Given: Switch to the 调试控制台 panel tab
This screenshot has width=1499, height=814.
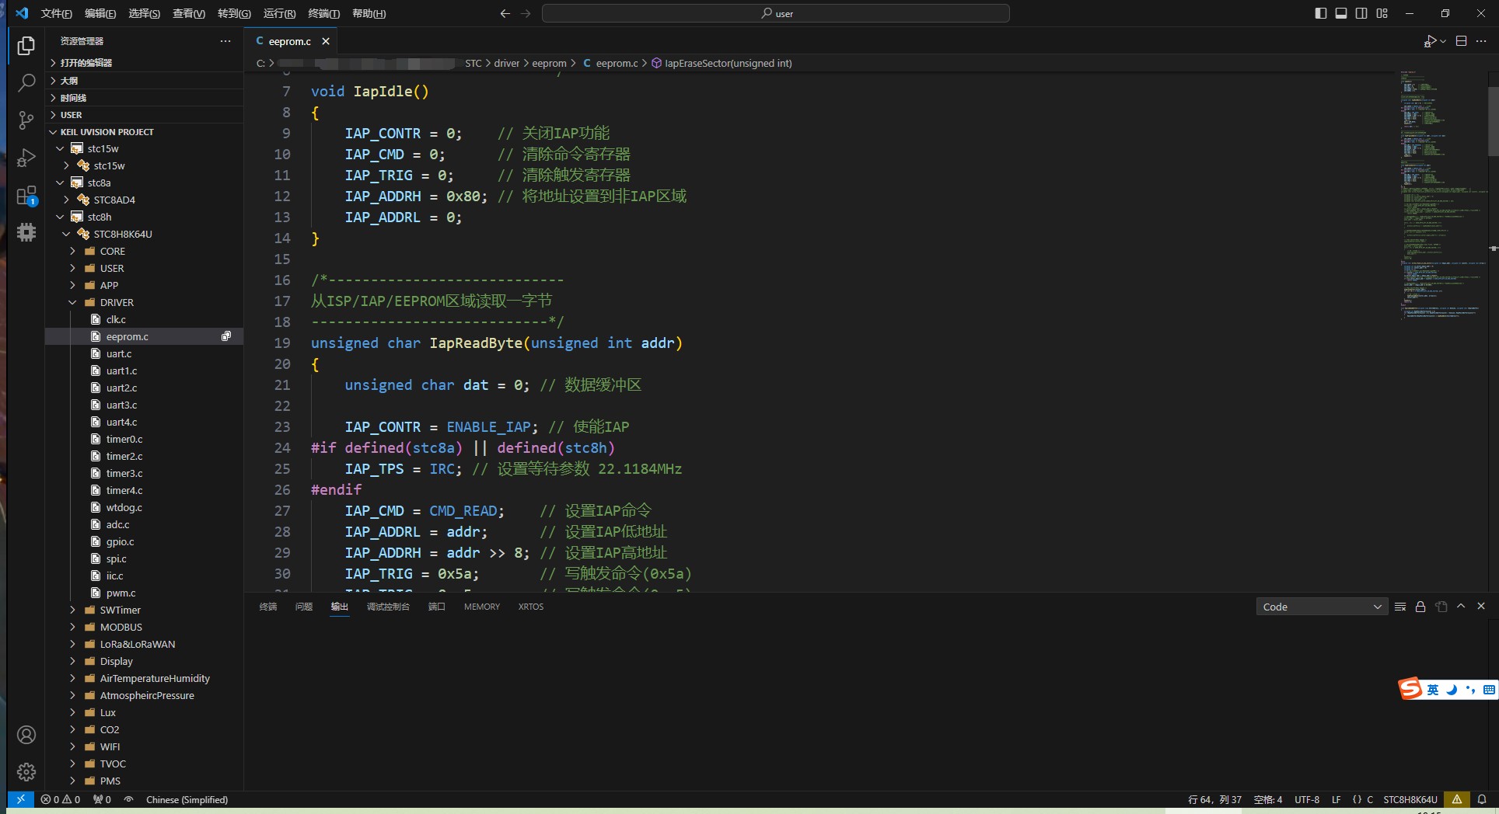Looking at the screenshot, I should (388, 607).
